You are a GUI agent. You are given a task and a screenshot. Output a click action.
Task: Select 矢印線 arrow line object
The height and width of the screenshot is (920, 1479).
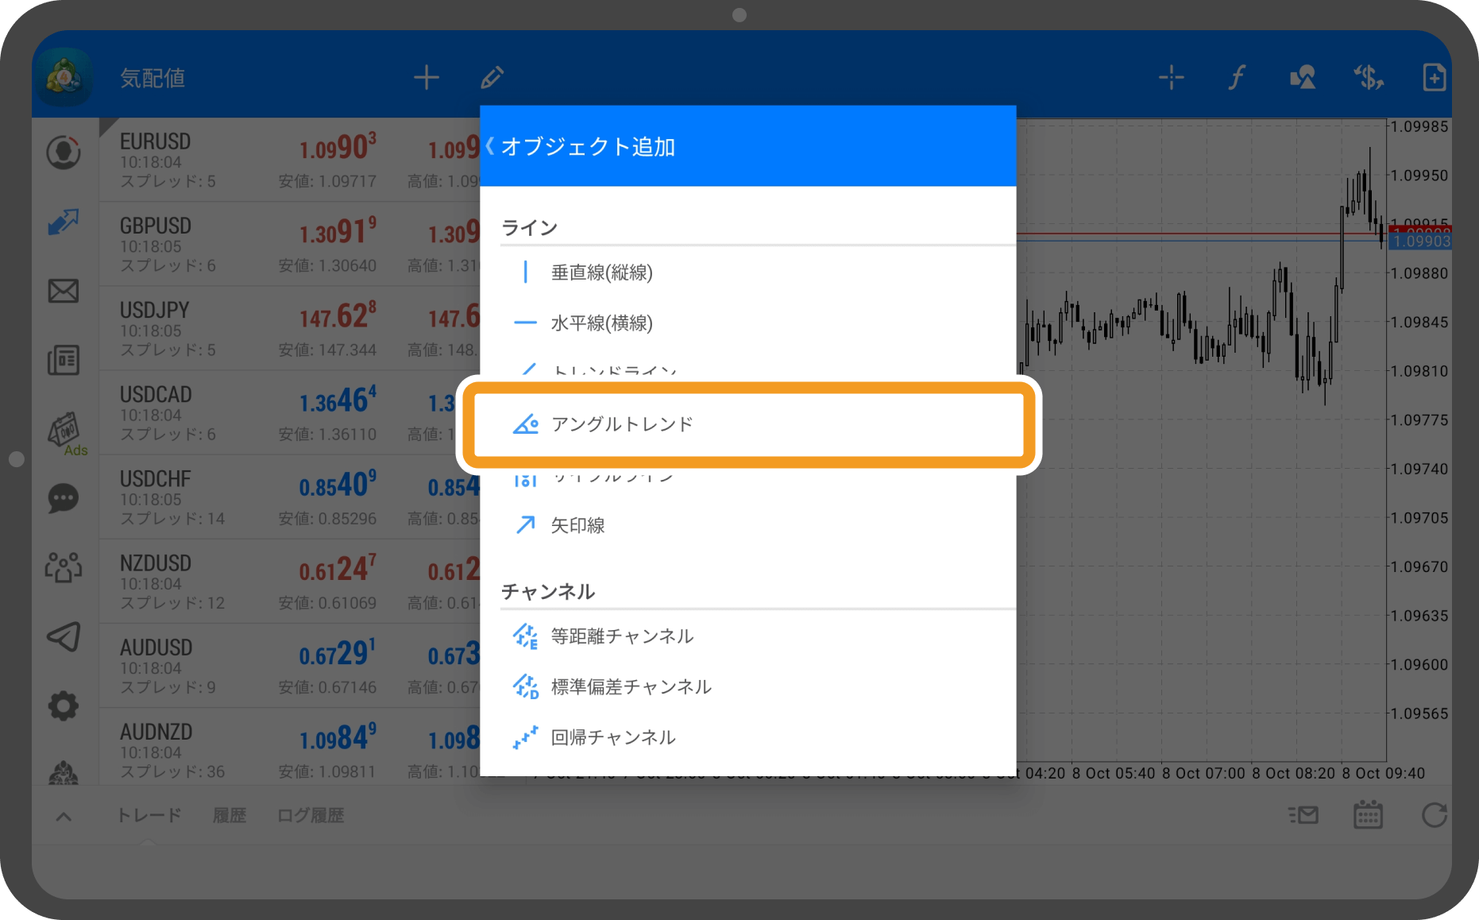[x=748, y=525]
